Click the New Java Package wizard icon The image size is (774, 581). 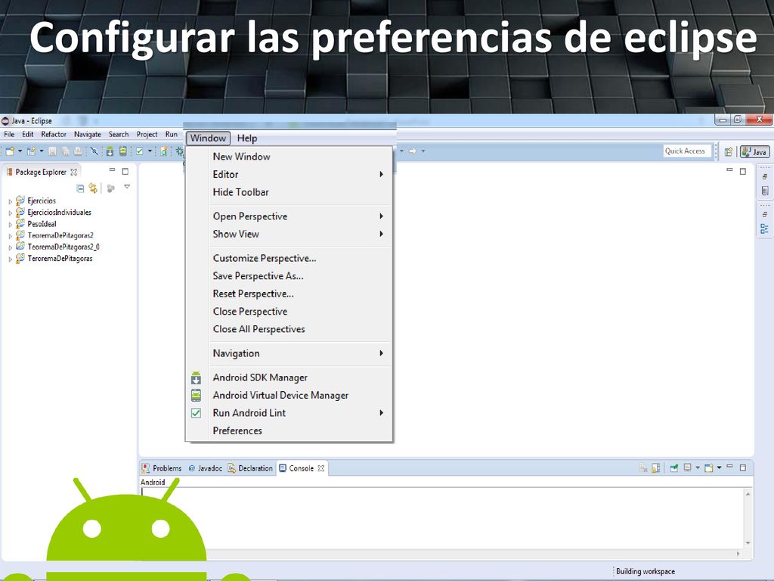tap(31, 151)
